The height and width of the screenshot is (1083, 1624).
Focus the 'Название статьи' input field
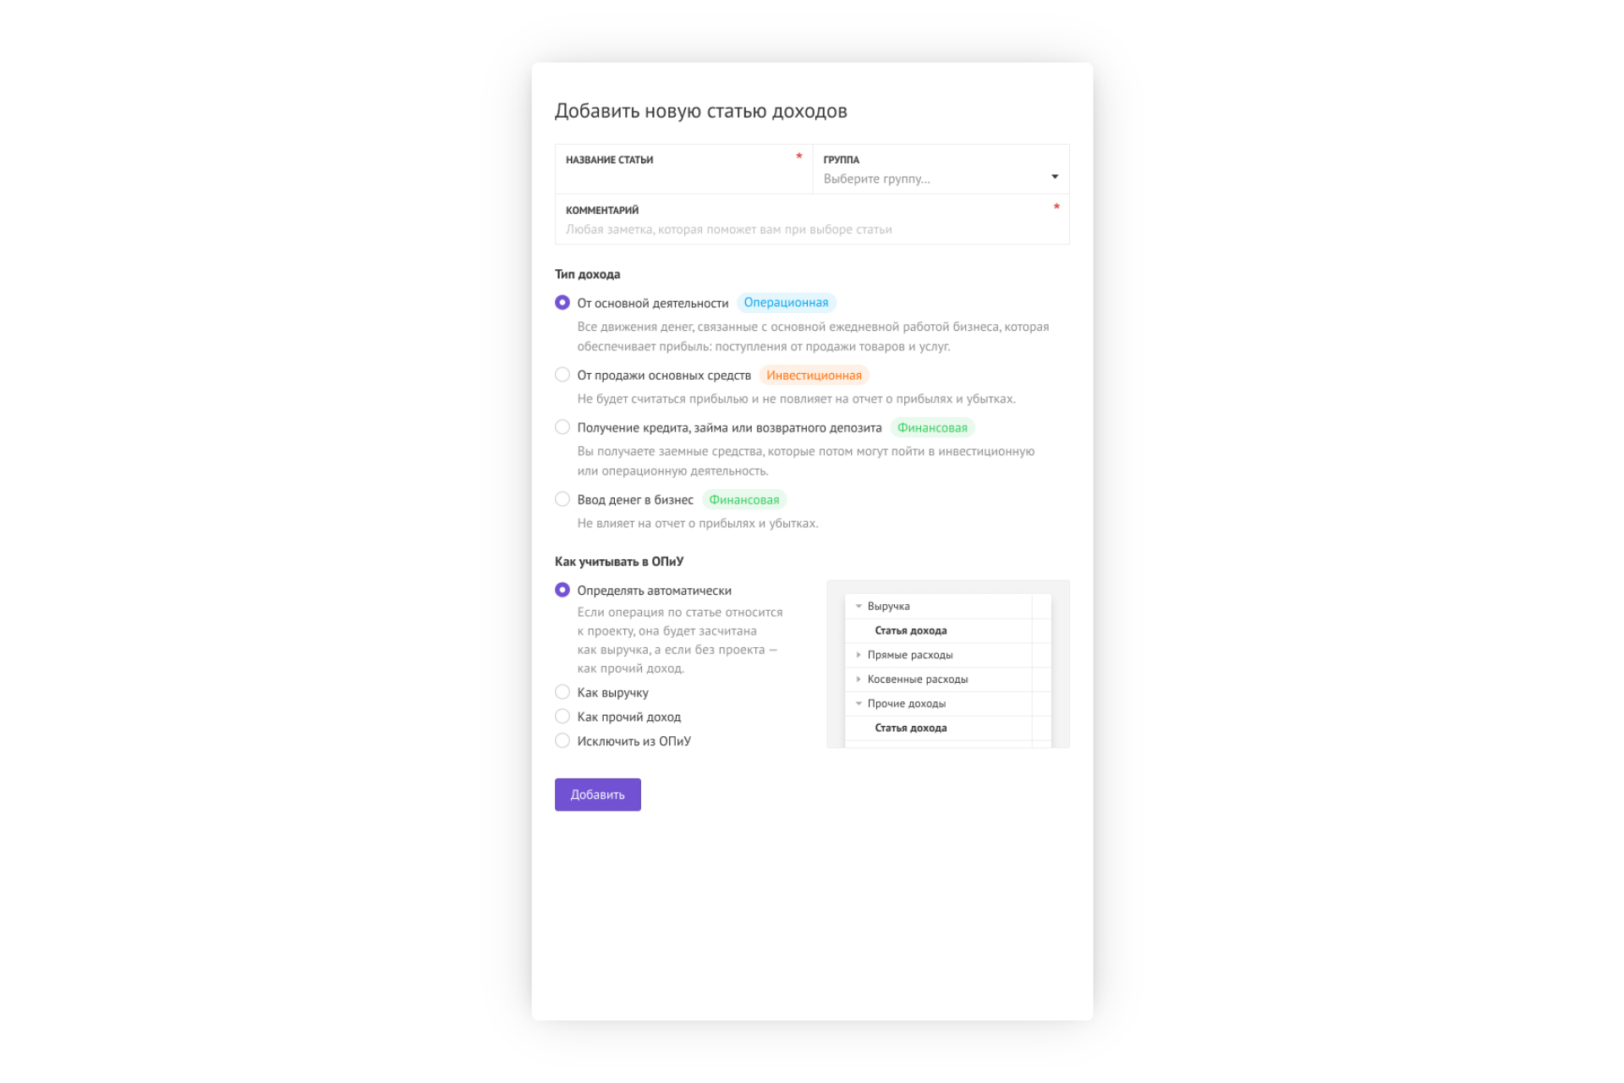tap(683, 169)
